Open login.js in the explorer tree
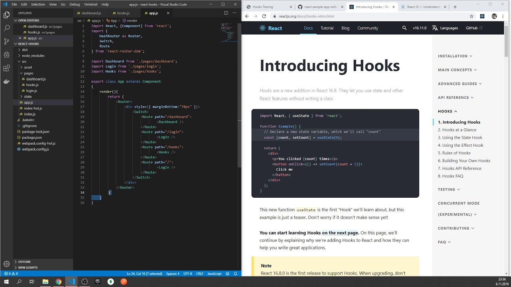The height and width of the screenshot is (287, 511). pos(32,91)
